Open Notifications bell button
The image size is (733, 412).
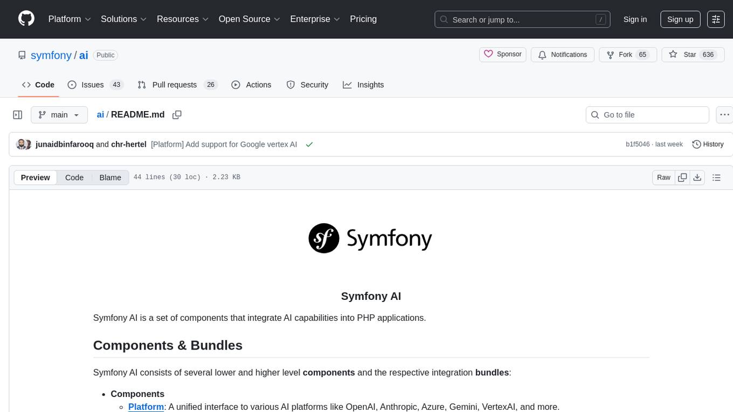tap(563, 54)
